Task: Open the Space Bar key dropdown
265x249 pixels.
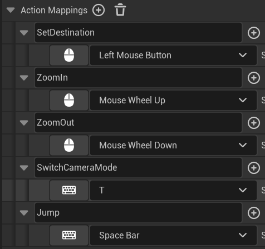Action: click(x=173, y=235)
